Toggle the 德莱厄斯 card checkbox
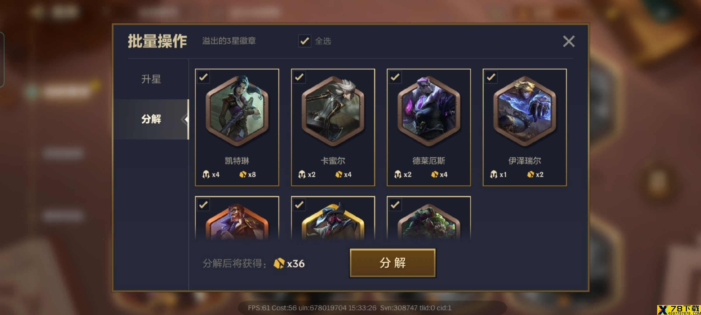 pyautogui.click(x=395, y=77)
